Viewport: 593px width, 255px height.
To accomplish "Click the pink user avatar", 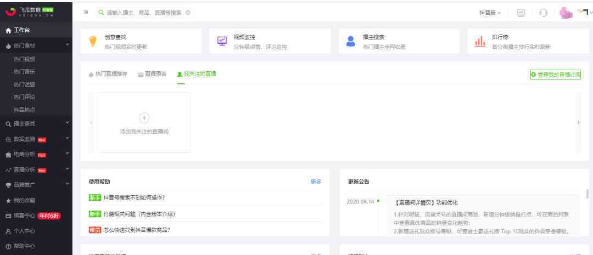I will point(566,13).
